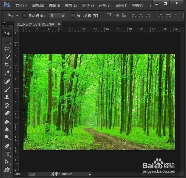Open the 选择(S) menu

click(x=105, y=5)
